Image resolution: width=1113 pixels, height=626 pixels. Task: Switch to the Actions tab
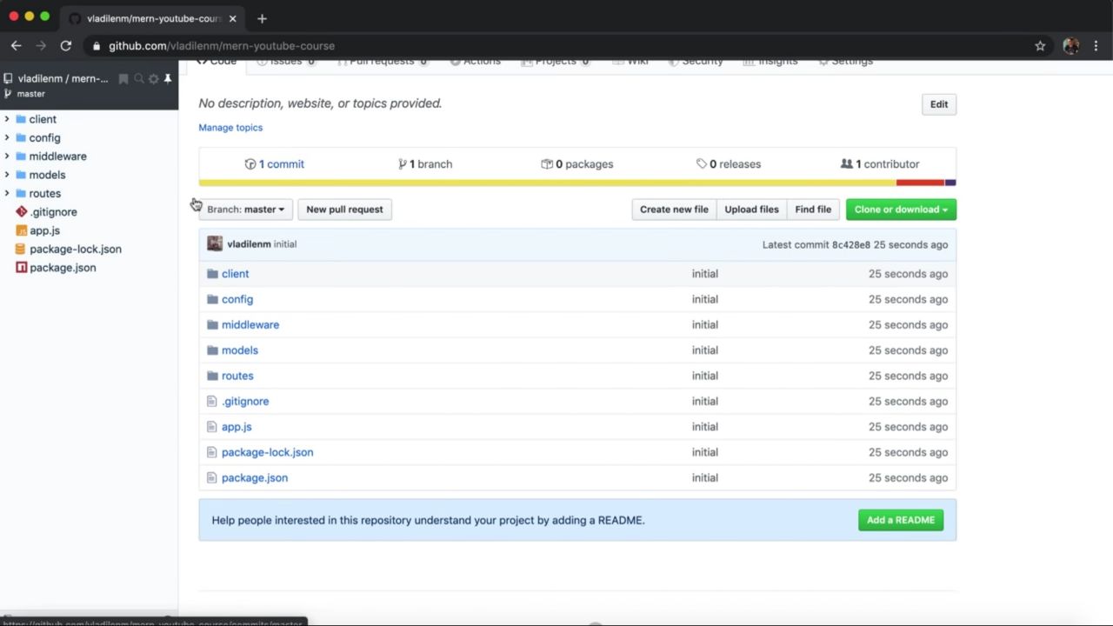(x=475, y=62)
